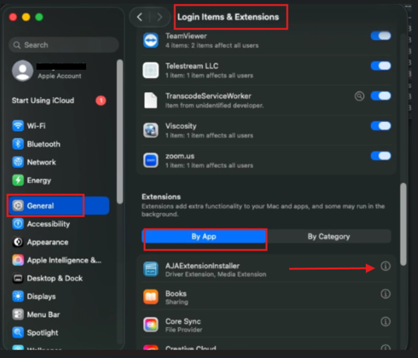Image resolution: width=418 pixels, height=358 pixels.
Task: Click the main content vertical scrollbar
Action: pyautogui.click(x=404, y=224)
